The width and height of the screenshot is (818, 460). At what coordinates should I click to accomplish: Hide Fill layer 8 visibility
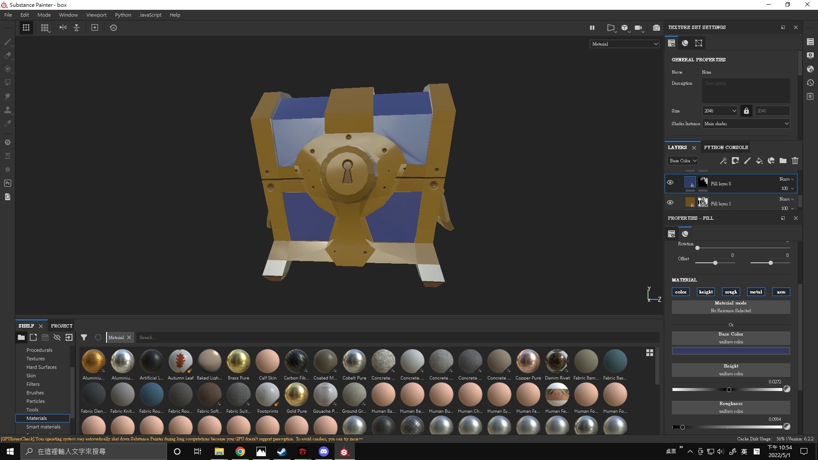coord(670,182)
